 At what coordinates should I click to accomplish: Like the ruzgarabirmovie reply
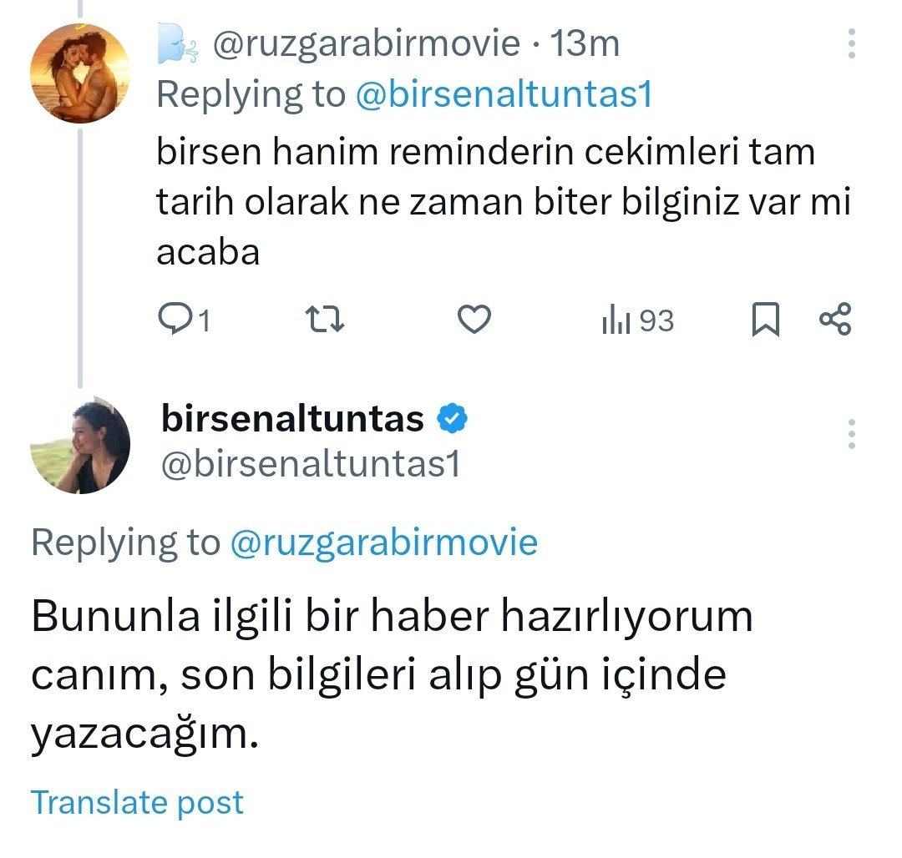point(475,320)
